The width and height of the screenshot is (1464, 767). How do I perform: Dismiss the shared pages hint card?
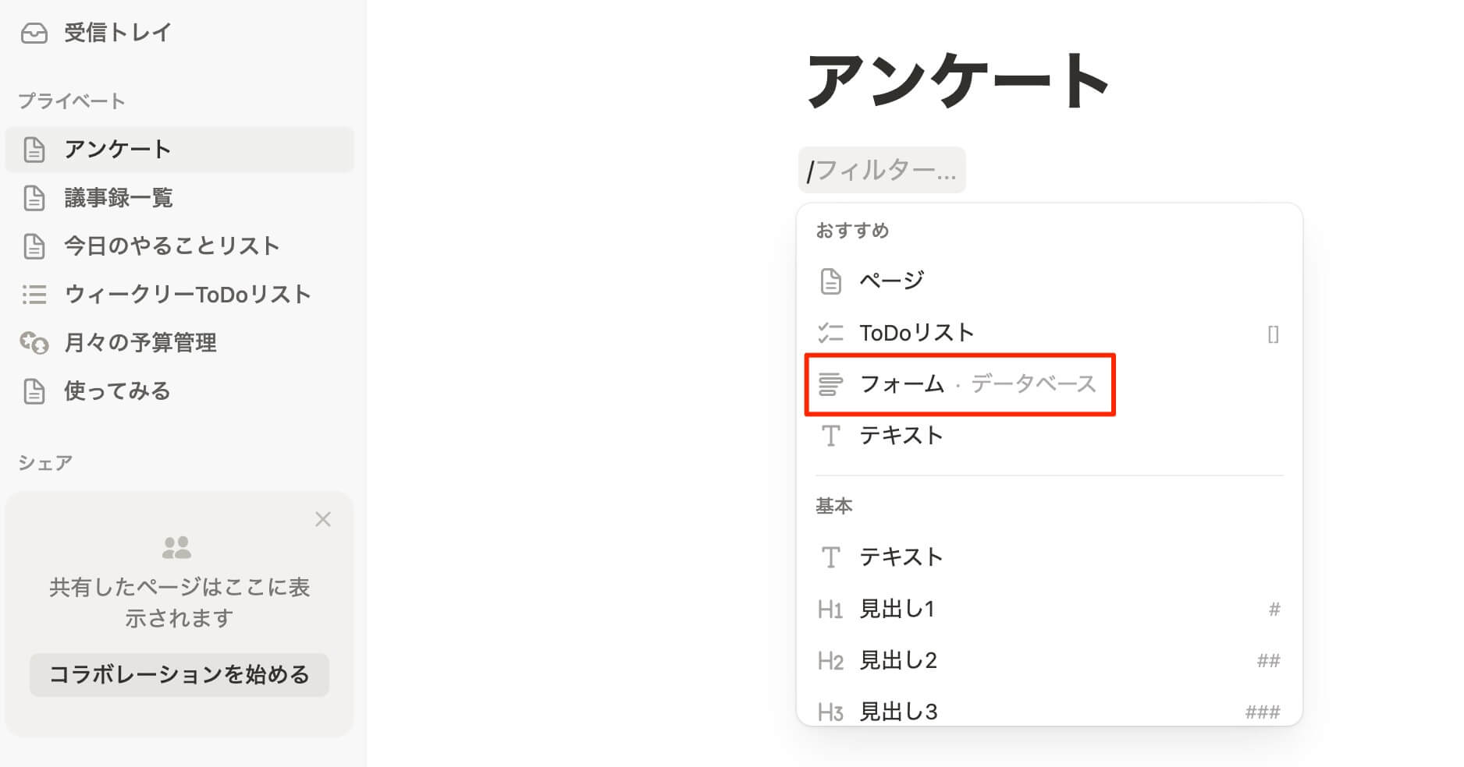click(323, 519)
